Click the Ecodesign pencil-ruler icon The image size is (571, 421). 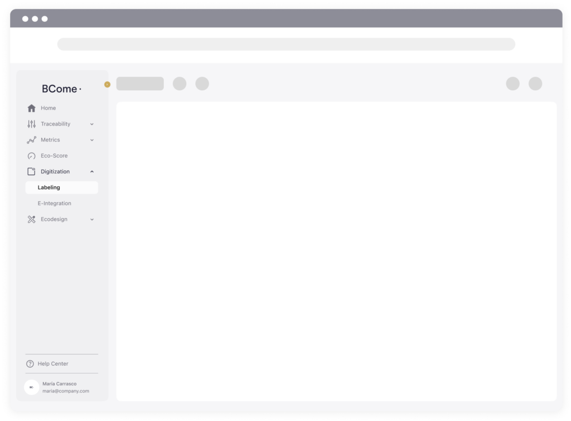(32, 219)
